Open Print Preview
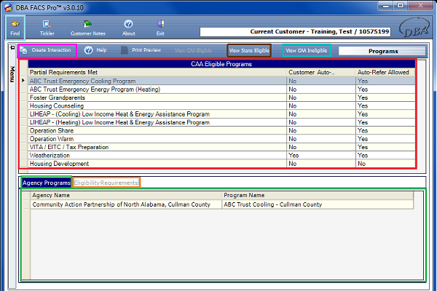Viewport: 437px width, 291px height. 141,50
